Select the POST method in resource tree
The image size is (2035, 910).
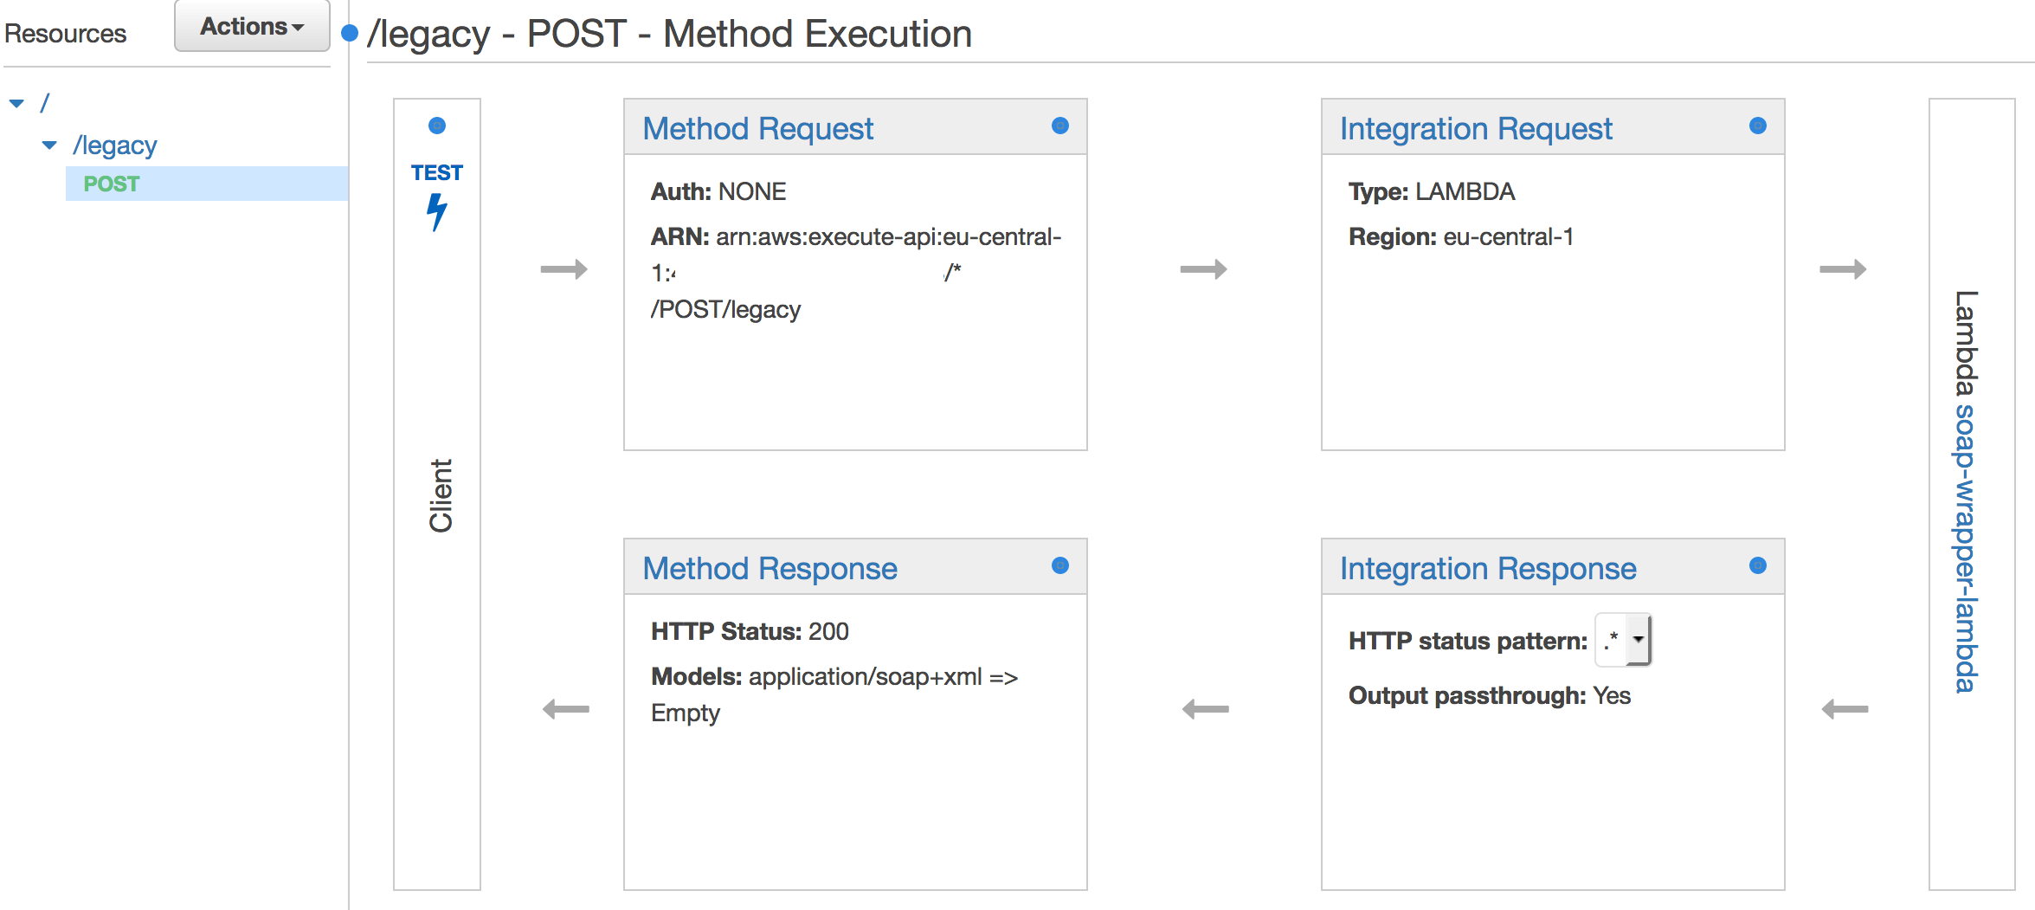click(x=112, y=184)
